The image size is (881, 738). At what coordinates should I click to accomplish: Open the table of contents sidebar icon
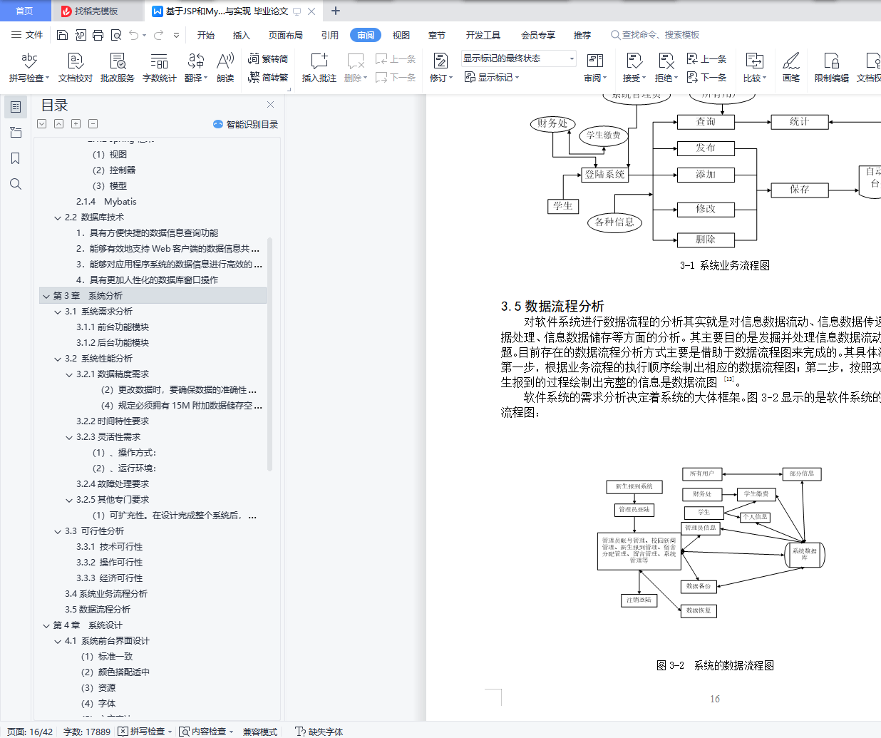tap(16, 107)
